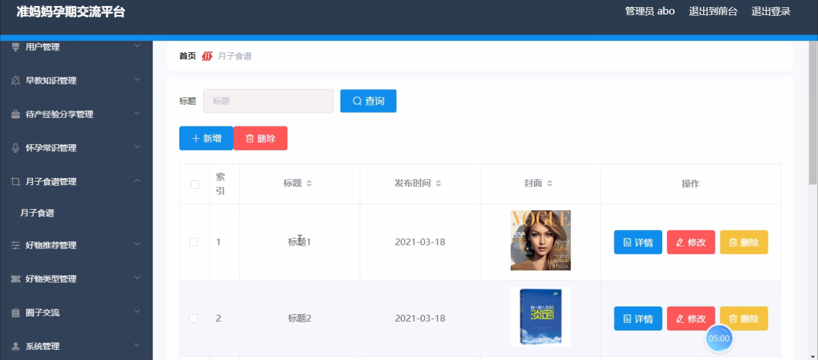Click the muted bell icon beside 早教知识管理
Image resolution: width=818 pixels, height=360 pixels.
coord(16,81)
